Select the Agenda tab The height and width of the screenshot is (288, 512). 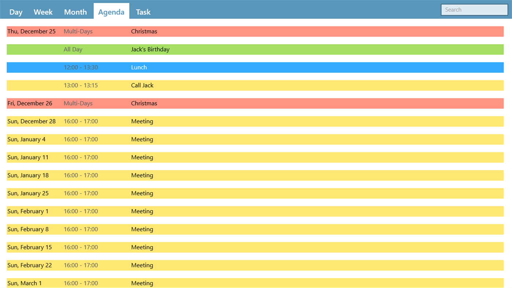(111, 12)
